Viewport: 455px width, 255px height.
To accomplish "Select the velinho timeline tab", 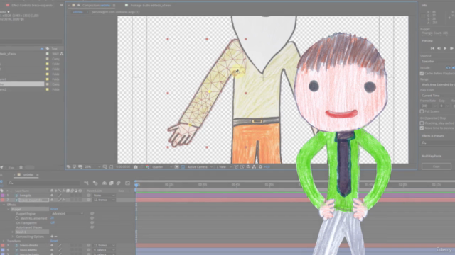I will click(28, 175).
